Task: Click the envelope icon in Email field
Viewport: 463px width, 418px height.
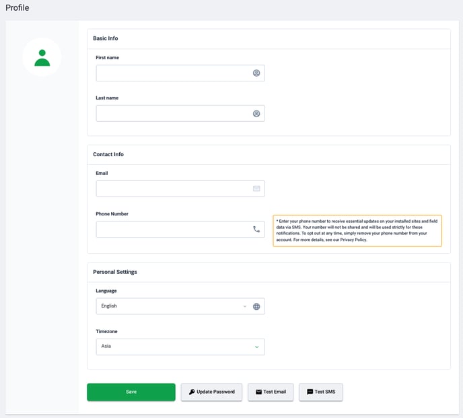Action: 256,188
